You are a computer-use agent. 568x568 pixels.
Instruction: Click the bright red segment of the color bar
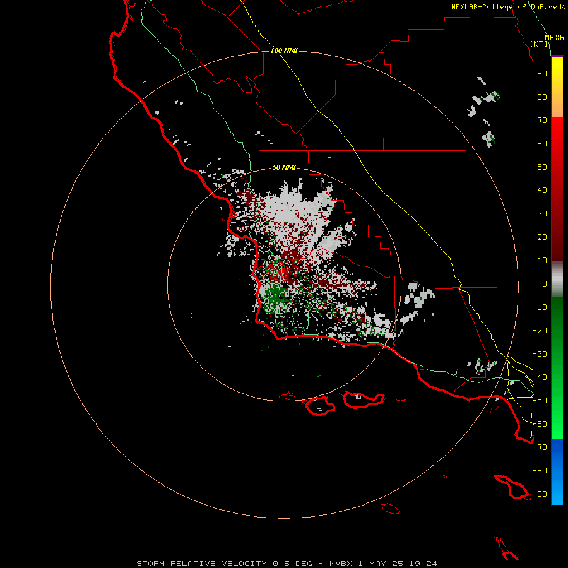click(557, 189)
